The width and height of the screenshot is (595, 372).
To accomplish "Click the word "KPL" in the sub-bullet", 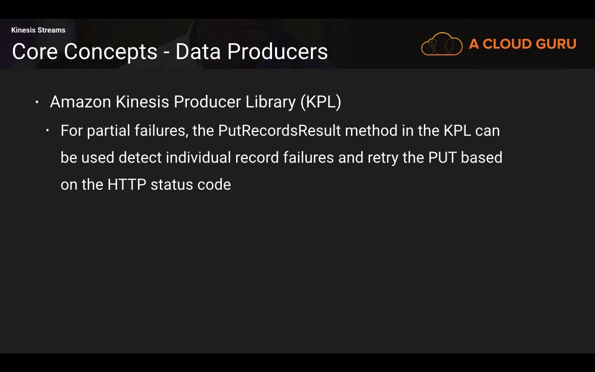I will [x=457, y=131].
